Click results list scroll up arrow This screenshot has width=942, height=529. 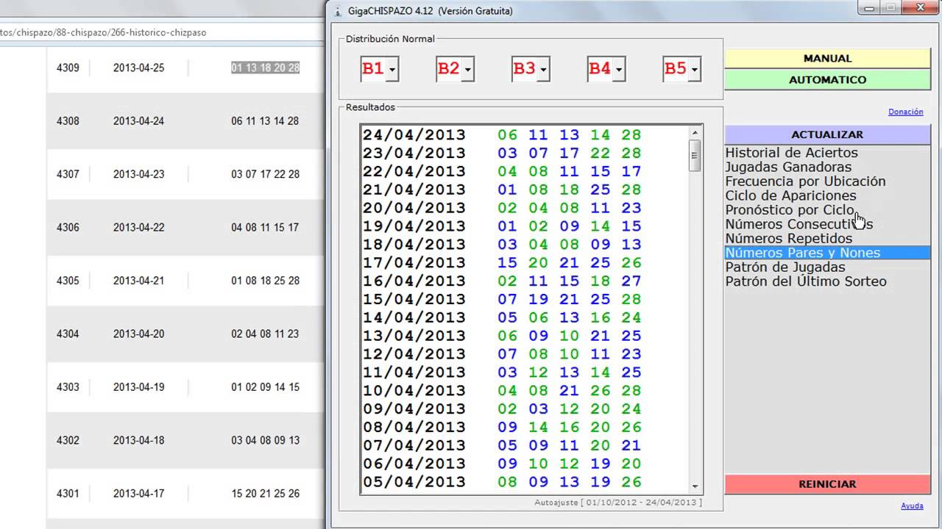click(x=695, y=133)
